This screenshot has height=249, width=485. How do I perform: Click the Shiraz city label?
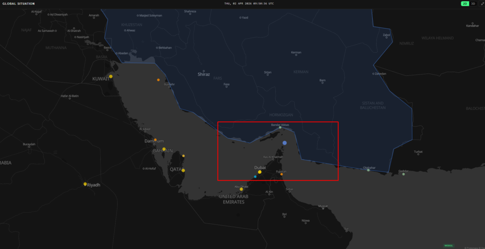[x=204, y=74]
